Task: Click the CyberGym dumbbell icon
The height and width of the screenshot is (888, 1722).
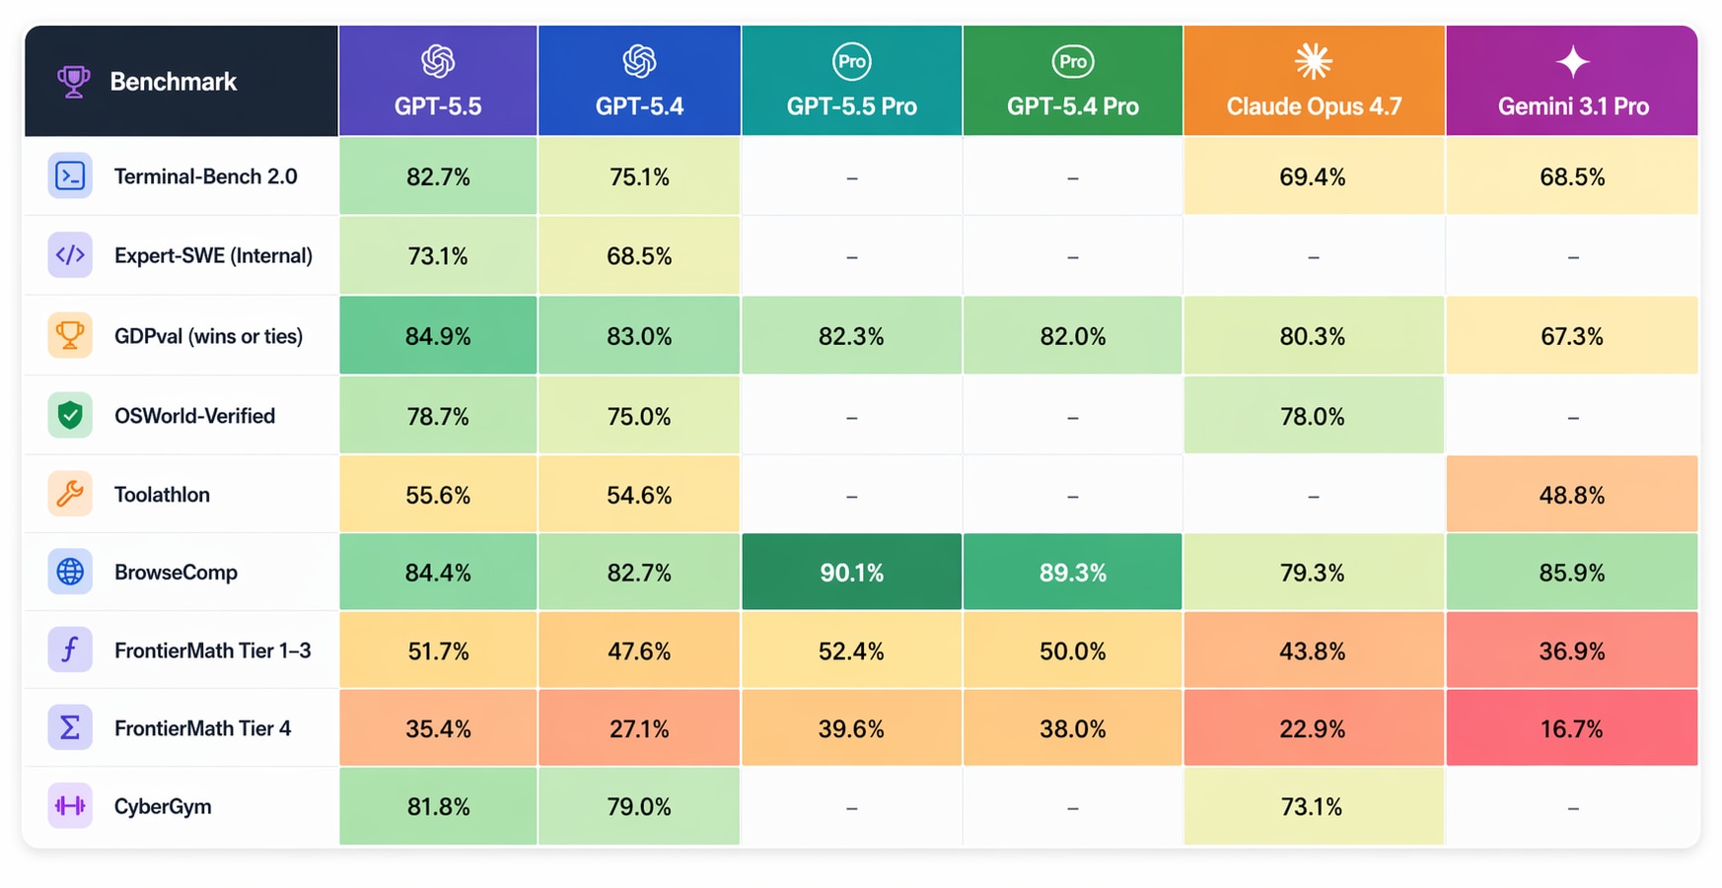Action: coord(70,806)
